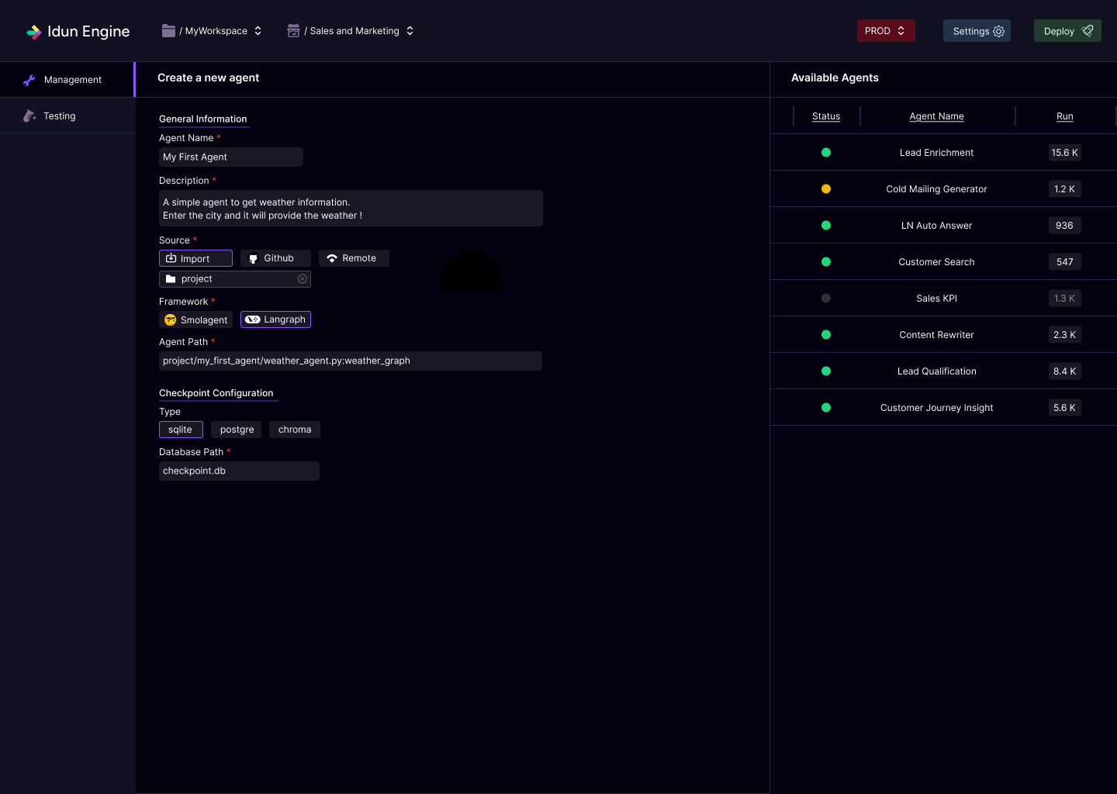Click the Idun Engine title text
1117x794 pixels.
(88, 32)
